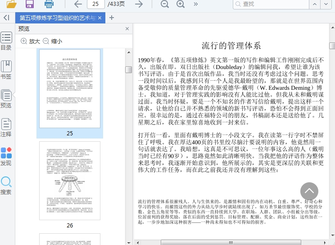The image size is (335, 245).
Task: Expand more toolbar options chevron
Action: 196,4
